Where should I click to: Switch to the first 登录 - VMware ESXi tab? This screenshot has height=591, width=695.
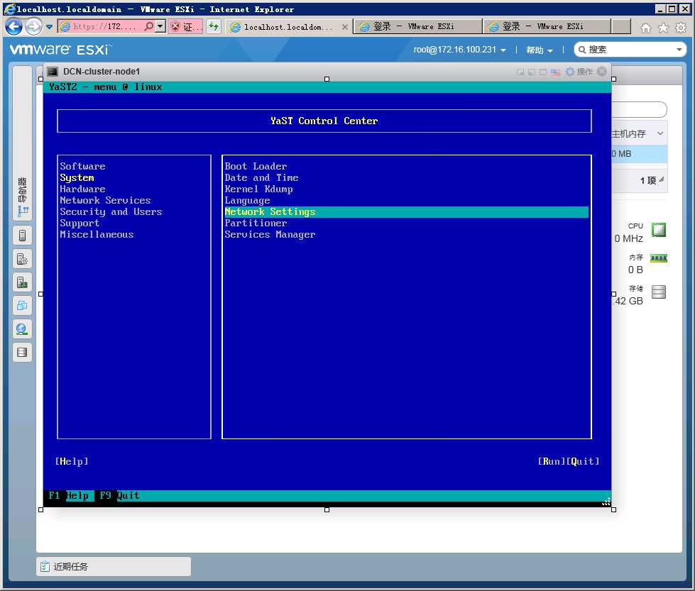click(417, 26)
